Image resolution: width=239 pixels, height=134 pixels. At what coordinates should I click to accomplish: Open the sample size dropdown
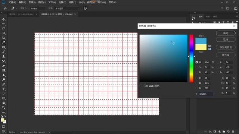click(x=38, y=9)
